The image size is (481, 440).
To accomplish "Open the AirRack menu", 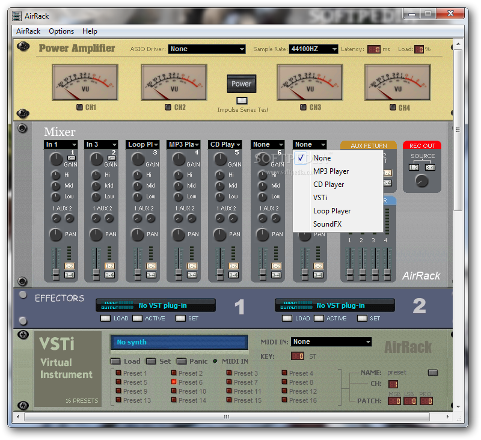I will [x=28, y=31].
